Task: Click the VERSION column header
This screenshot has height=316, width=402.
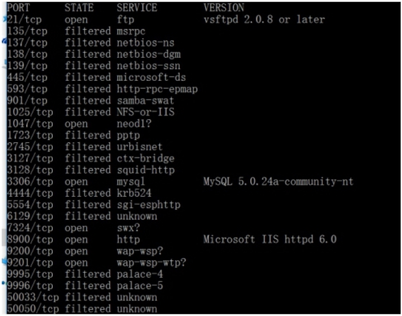Action: click(x=224, y=8)
